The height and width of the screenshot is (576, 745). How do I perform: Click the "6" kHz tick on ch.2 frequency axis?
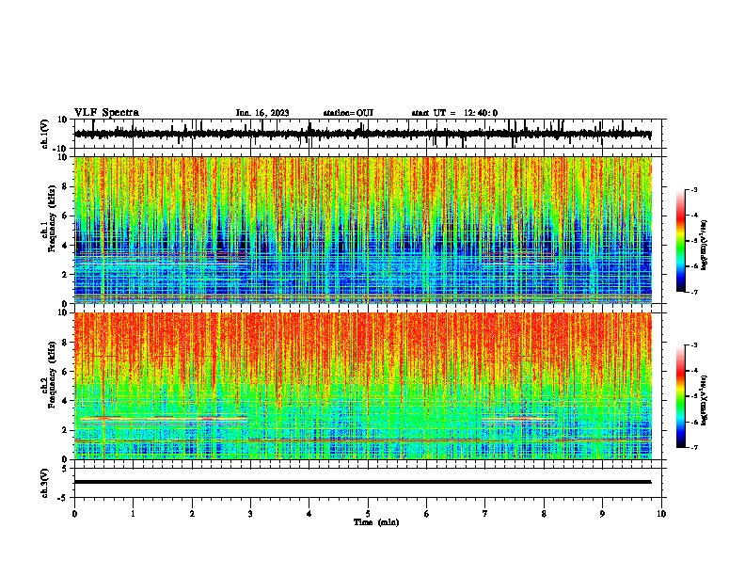coord(66,372)
